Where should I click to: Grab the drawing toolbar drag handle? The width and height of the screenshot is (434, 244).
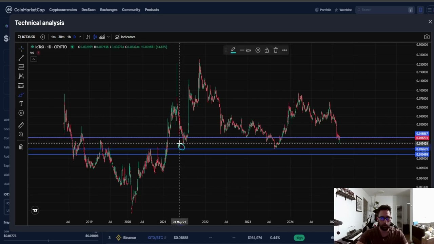point(226,50)
